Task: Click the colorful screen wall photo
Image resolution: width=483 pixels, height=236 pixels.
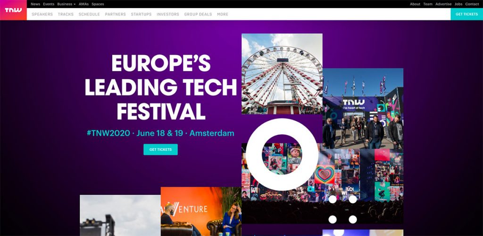Action: (x=323, y=183)
